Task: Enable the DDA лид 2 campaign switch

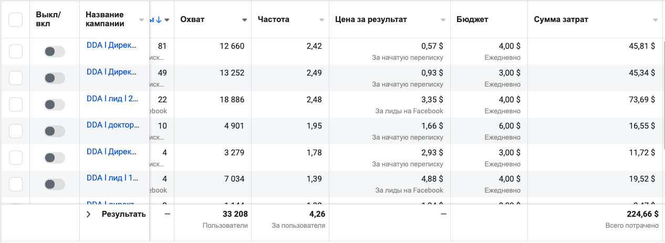Action: tap(54, 104)
